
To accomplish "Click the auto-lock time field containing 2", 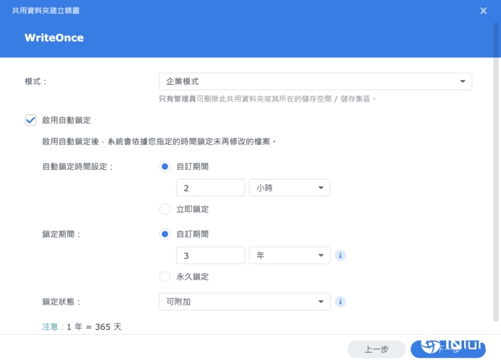I will [x=211, y=188].
